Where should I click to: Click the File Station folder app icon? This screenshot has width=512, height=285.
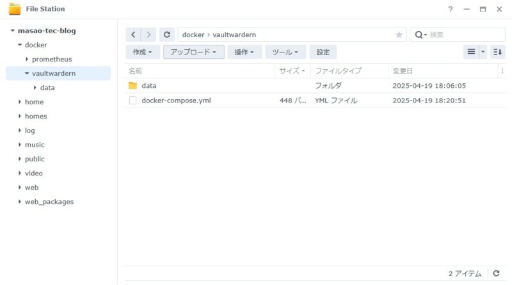[x=15, y=9]
